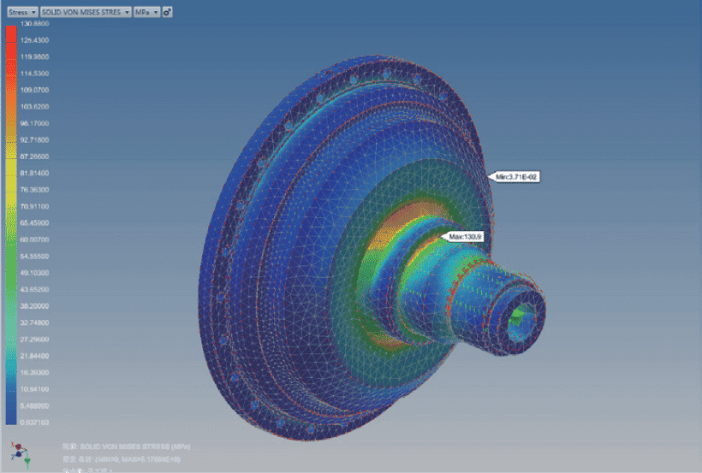The image size is (702, 473).
Task: Click the Max:130.9 probe label
Action: click(x=465, y=237)
